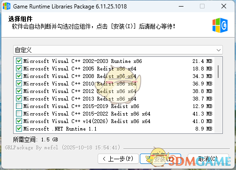The image size is (236, 170).
Task: Click the 所需空间: 1.5 GB label
Action: (36, 139)
